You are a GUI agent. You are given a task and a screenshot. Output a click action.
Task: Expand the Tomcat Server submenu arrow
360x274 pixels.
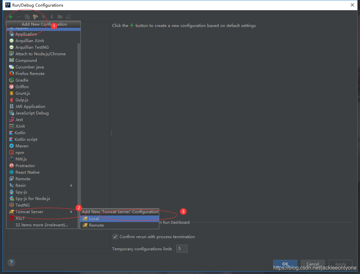click(x=72, y=212)
